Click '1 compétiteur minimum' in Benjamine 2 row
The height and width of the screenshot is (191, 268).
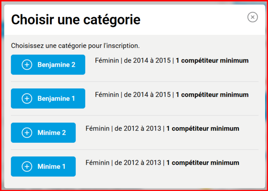tap(212, 61)
